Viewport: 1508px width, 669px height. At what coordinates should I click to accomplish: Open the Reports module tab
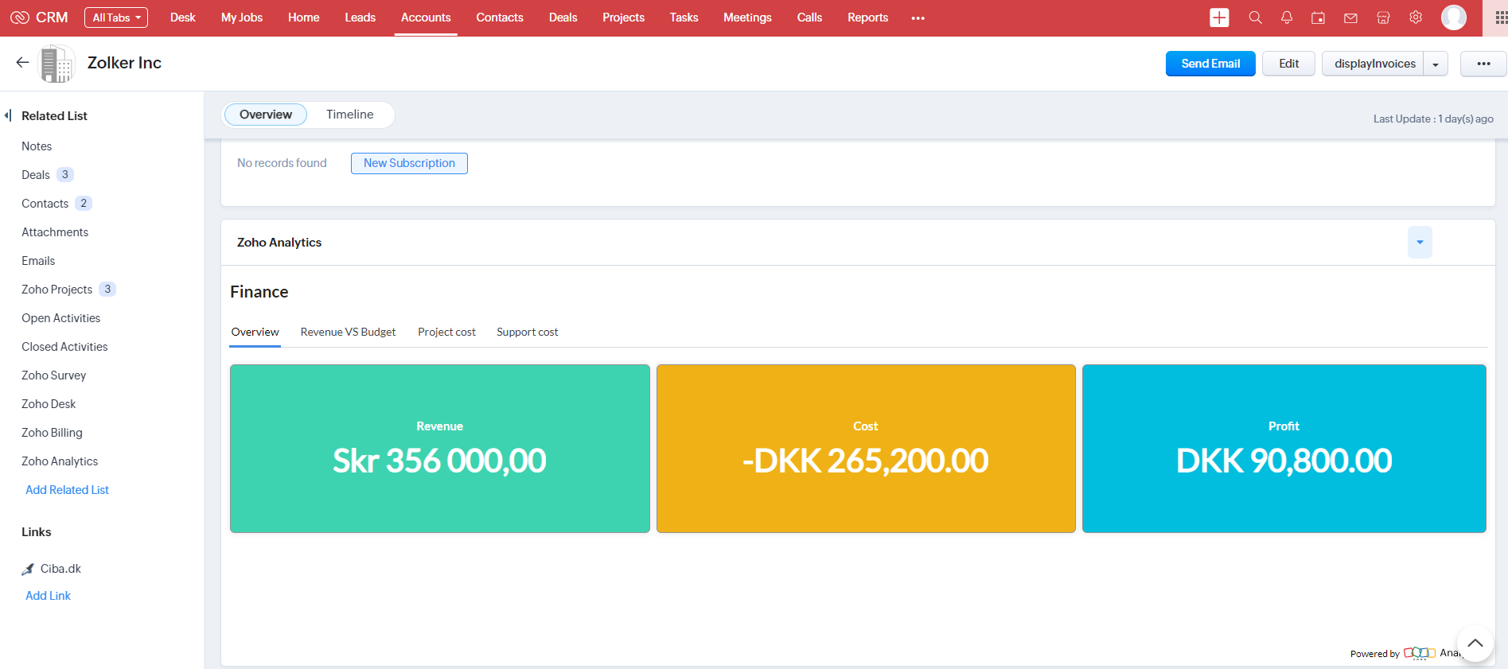point(867,18)
